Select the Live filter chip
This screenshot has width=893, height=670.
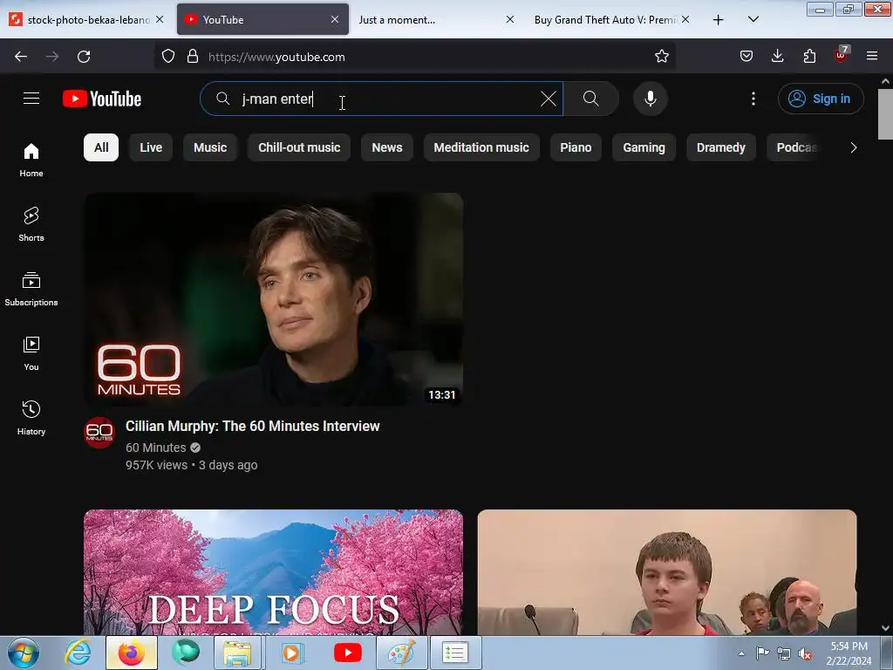pos(151,147)
